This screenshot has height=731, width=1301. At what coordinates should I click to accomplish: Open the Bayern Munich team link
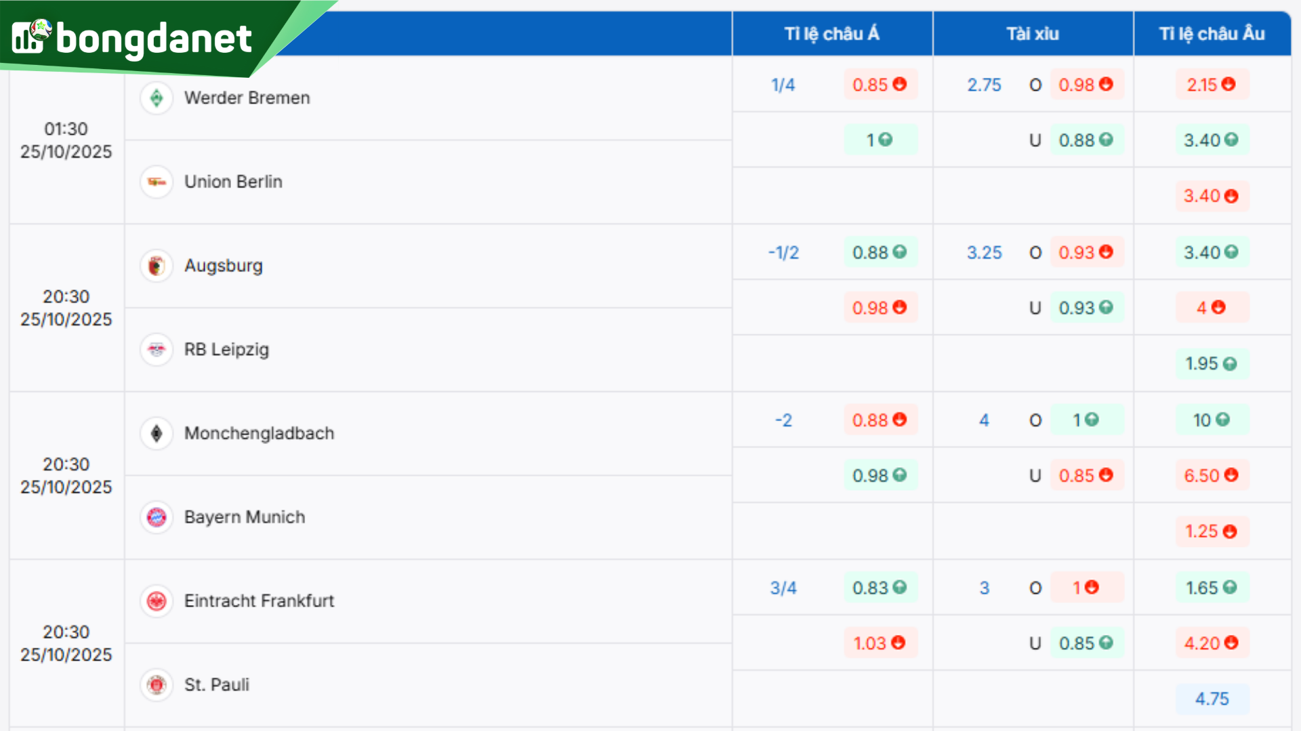(x=245, y=517)
